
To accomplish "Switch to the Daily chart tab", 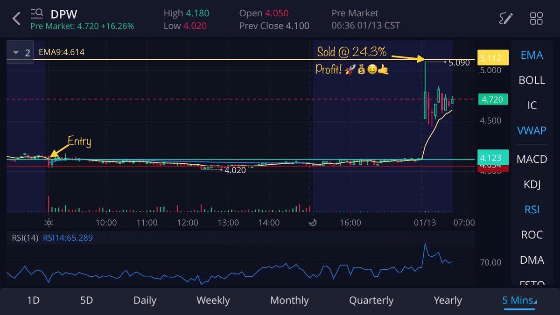I will 145,301.
